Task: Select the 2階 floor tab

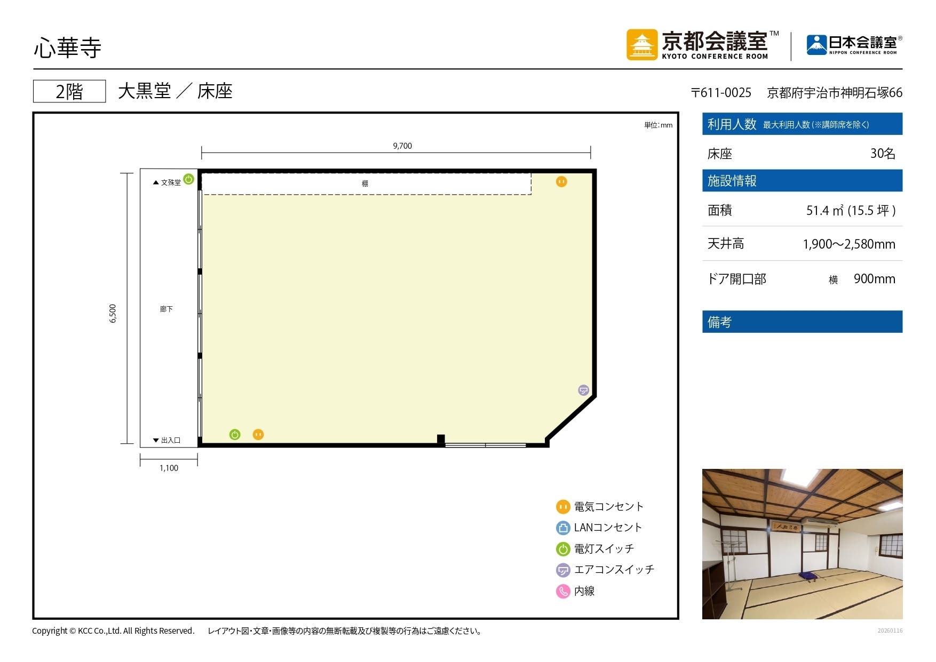Action: 70,91
